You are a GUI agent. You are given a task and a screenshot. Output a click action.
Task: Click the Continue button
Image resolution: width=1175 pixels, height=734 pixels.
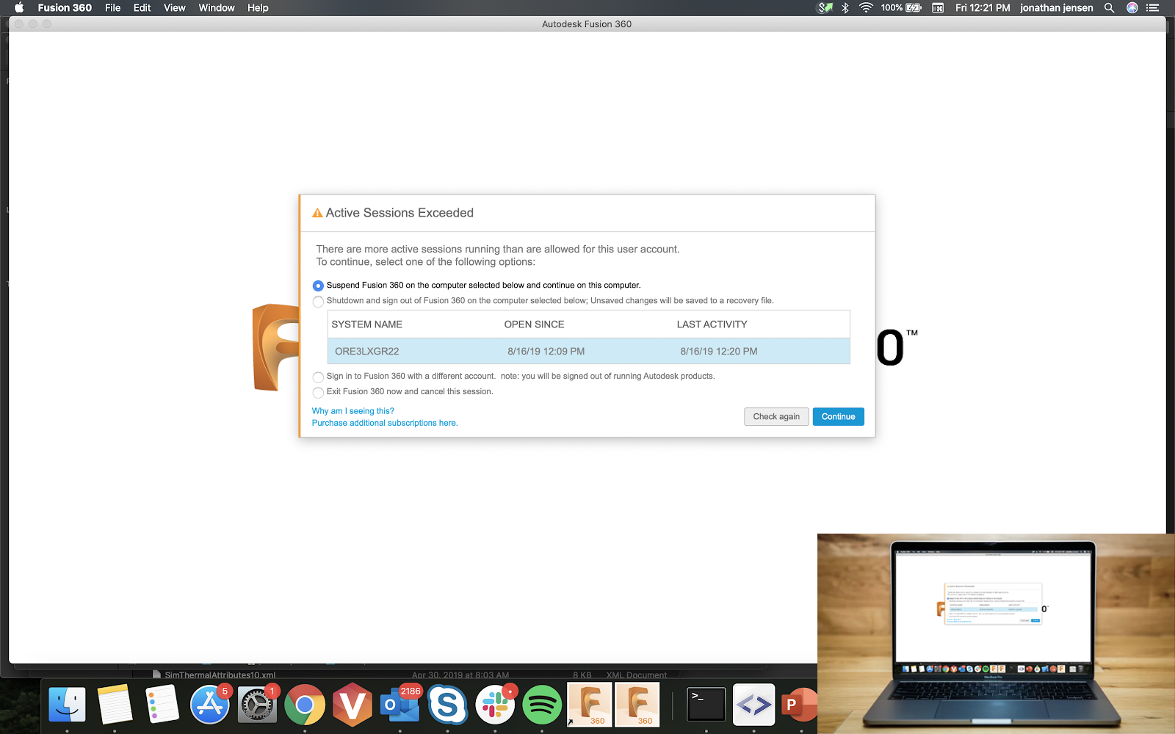click(x=839, y=416)
